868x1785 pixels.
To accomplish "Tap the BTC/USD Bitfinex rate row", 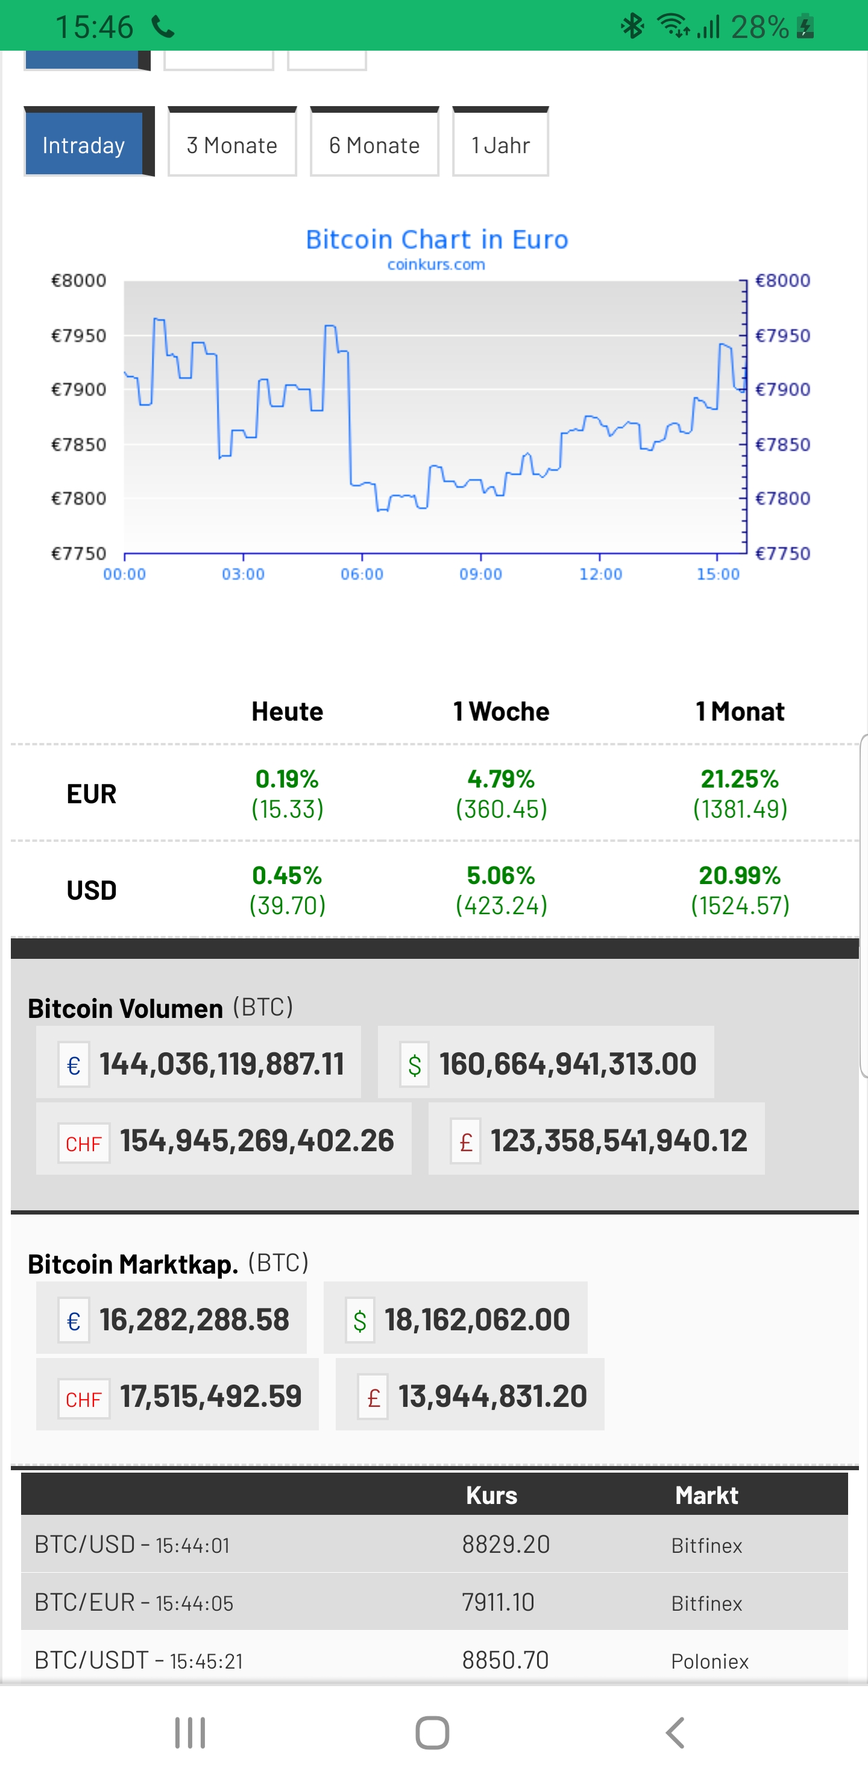I will coord(433,1544).
